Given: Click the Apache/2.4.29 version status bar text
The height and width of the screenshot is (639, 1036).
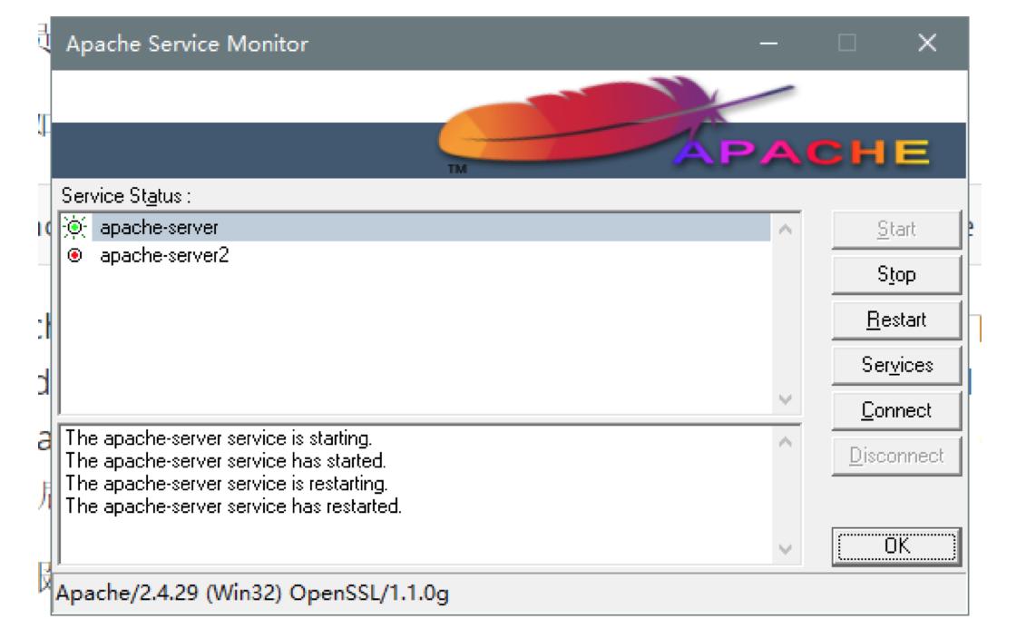Looking at the screenshot, I should click(x=251, y=593).
